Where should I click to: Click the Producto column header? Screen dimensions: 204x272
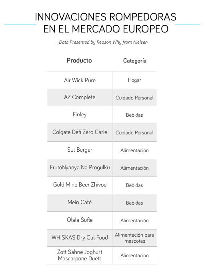(x=79, y=61)
